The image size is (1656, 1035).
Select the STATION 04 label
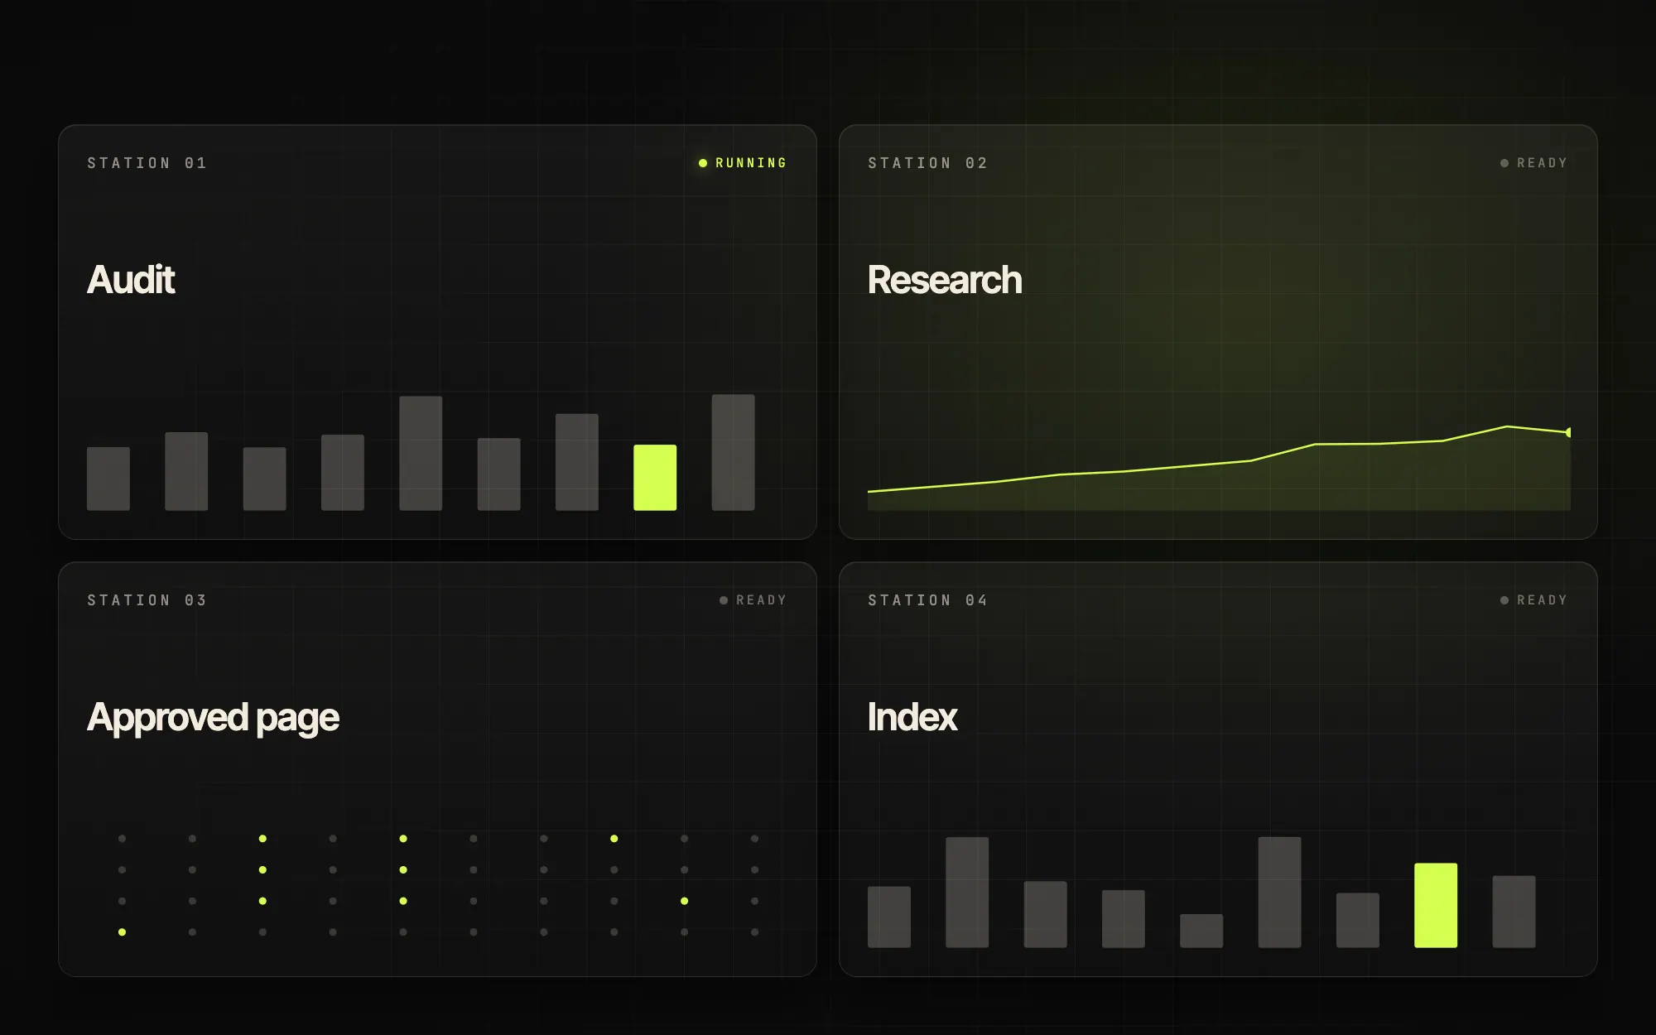[x=928, y=600]
